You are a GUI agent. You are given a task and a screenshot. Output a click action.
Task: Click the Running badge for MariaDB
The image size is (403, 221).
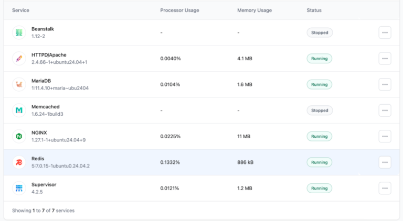click(x=319, y=84)
